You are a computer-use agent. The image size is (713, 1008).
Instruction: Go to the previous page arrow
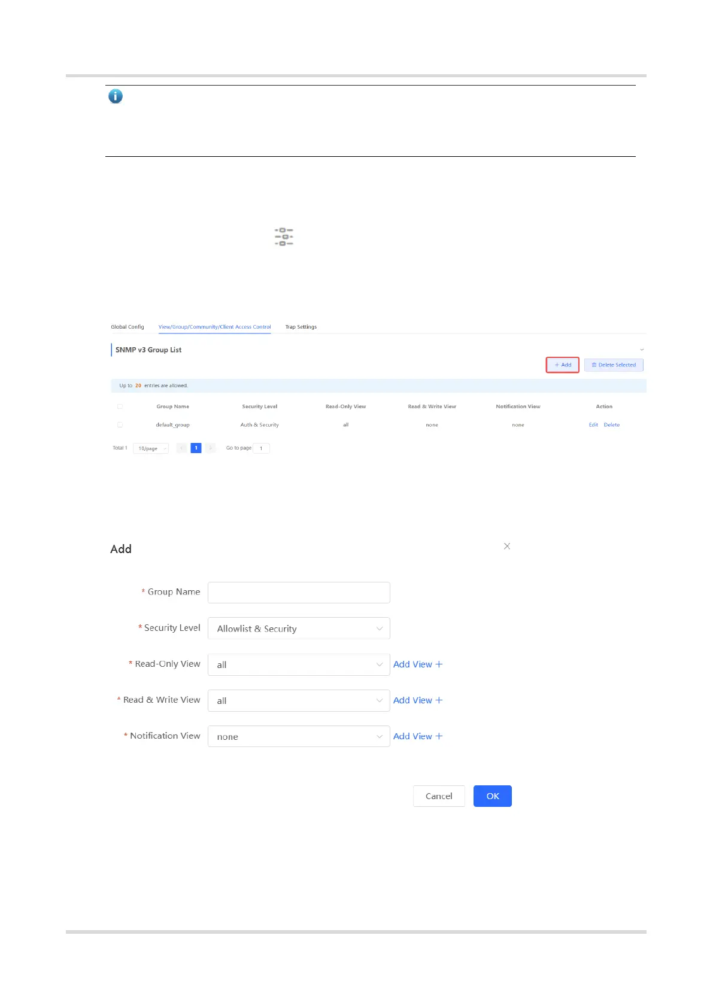[x=181, y=448]
